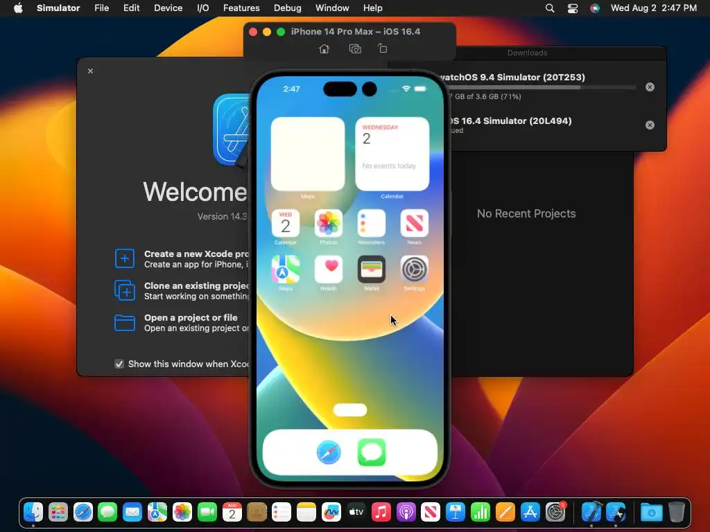Open the Device menu
The height and width of the screenshot is (532, 710).
pyautogui.click(x=168, y=8)
